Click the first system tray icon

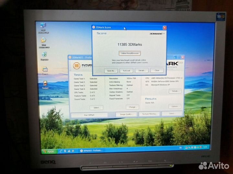(186, 148)
